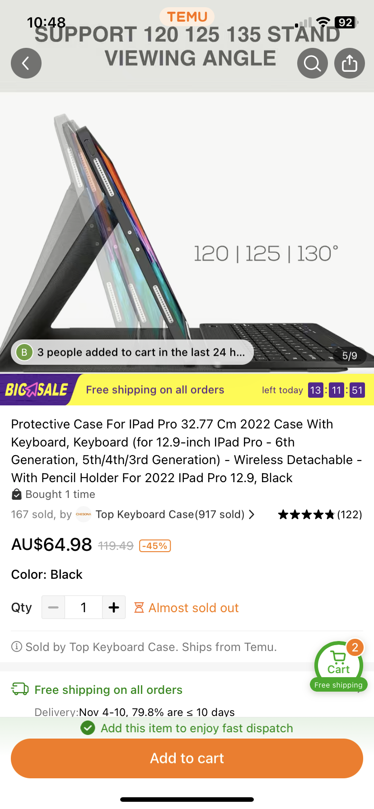Viewport: 374px width, 809px height.
Task: Decrease quantity with the minus button
Action: [x=53, y=607]
